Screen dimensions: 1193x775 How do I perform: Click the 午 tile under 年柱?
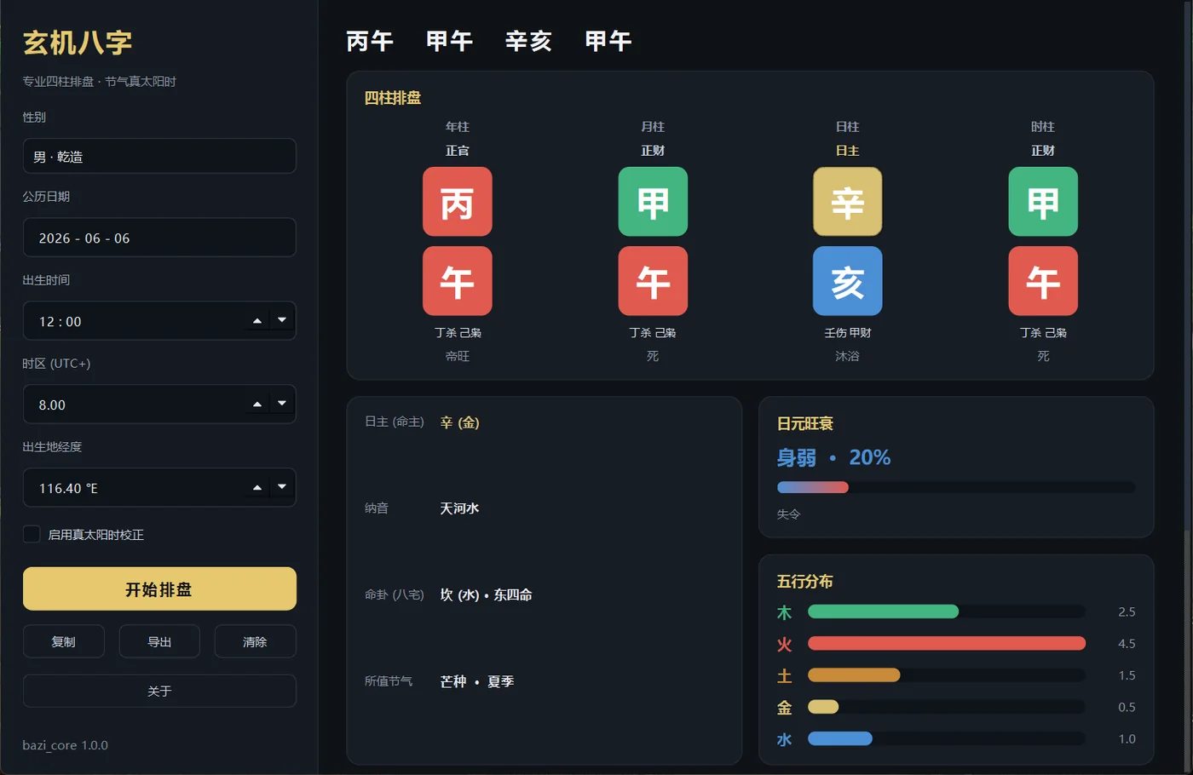458,281
